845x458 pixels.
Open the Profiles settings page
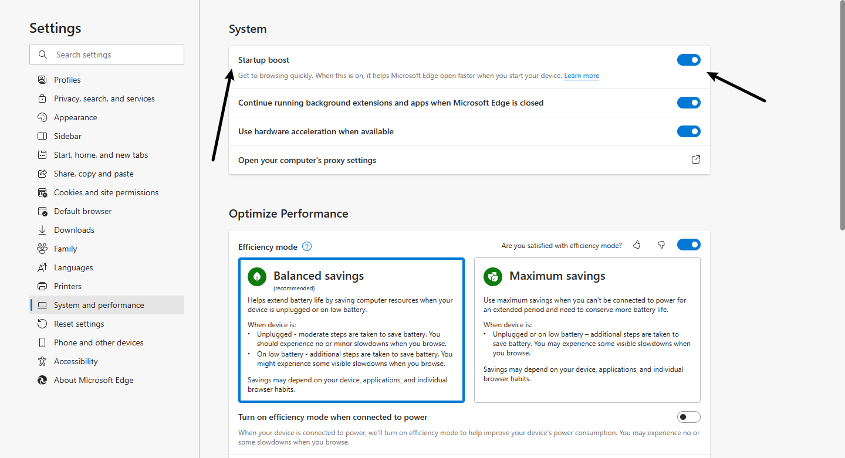coord(107,80)
